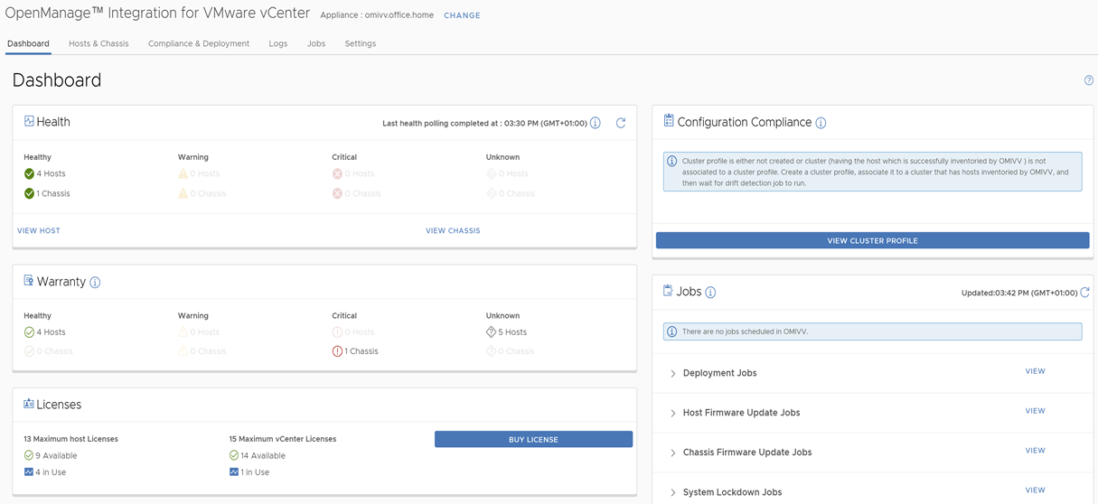Refresh the Health panel
Image resolution: width=1098 pixels, height=504 pixels.
click(x=621, y=123)
